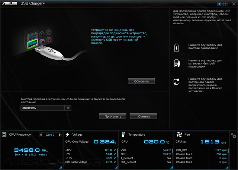238x170 pixels.
Task: Click the Voltage lightning bolt icon
Action: tap(67, 135)
